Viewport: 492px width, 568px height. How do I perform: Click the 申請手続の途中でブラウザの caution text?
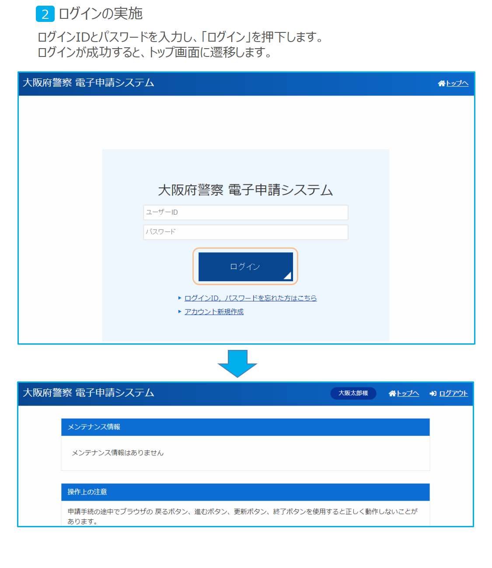(x=243, y=516)
